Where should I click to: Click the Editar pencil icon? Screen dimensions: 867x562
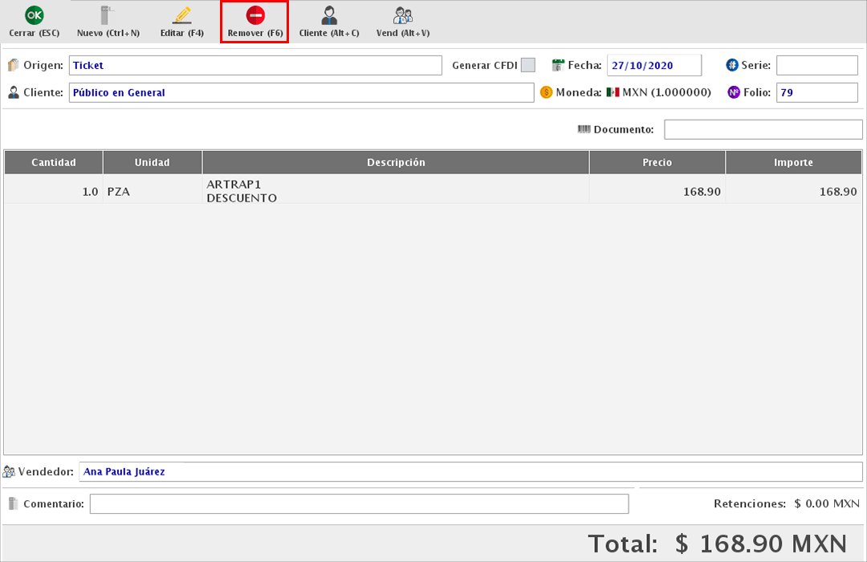182,15
